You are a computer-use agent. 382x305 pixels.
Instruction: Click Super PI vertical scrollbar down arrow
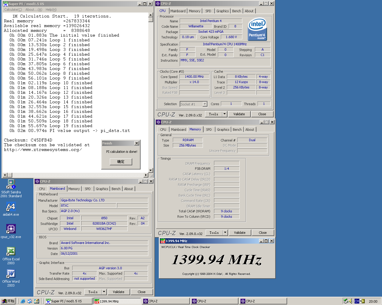point(151,170)
